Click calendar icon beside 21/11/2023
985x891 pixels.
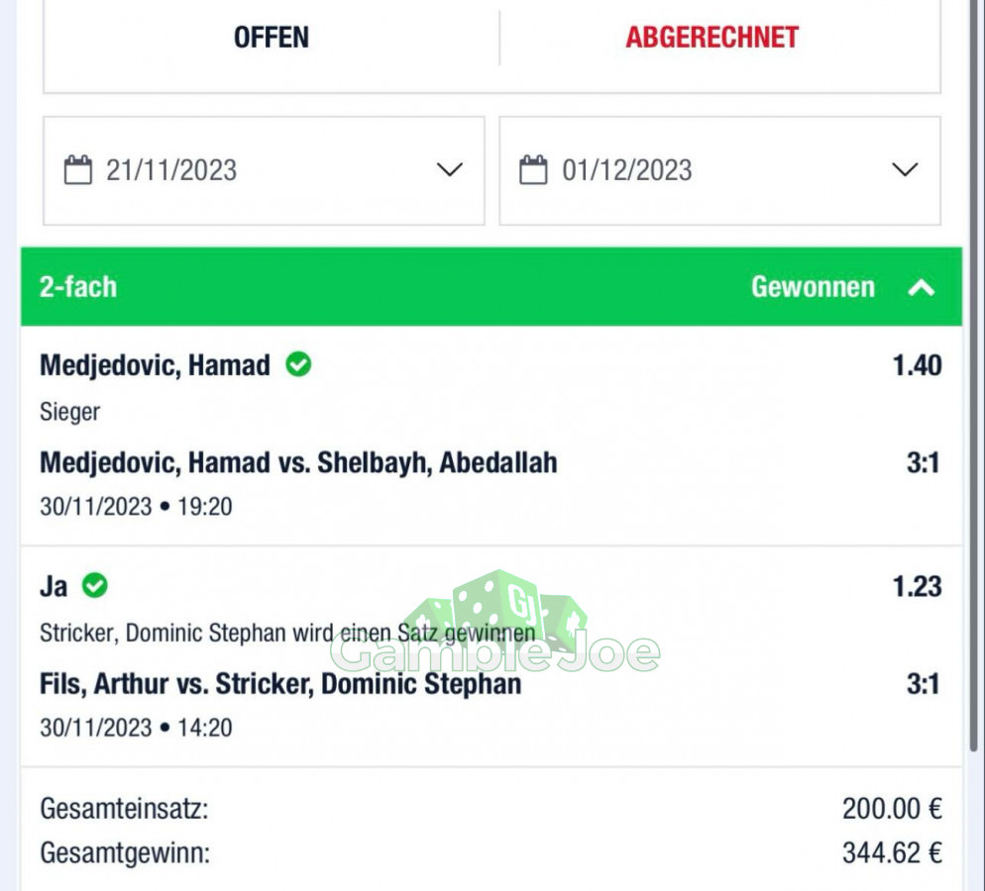78,170
